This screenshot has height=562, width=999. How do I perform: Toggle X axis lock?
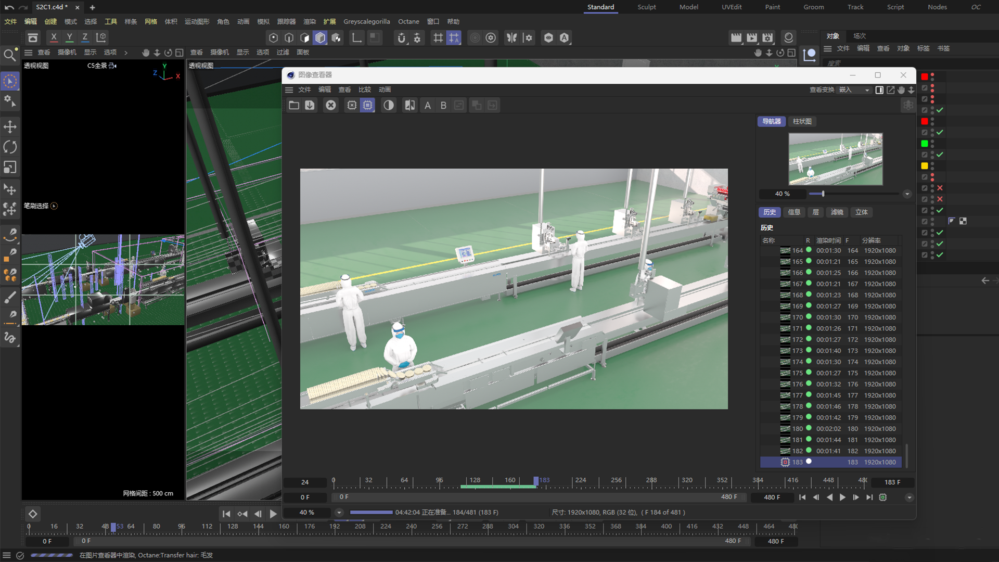pyautogui.click(x=54, y=37)
